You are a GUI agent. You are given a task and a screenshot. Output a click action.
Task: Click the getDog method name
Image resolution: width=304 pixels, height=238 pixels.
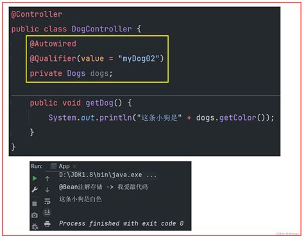coord(99,103)
